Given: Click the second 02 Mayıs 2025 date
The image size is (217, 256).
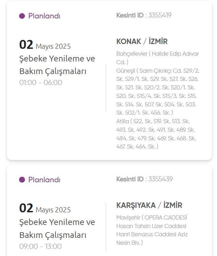Looking at the screenshot, I should click(x=45, y=208).
